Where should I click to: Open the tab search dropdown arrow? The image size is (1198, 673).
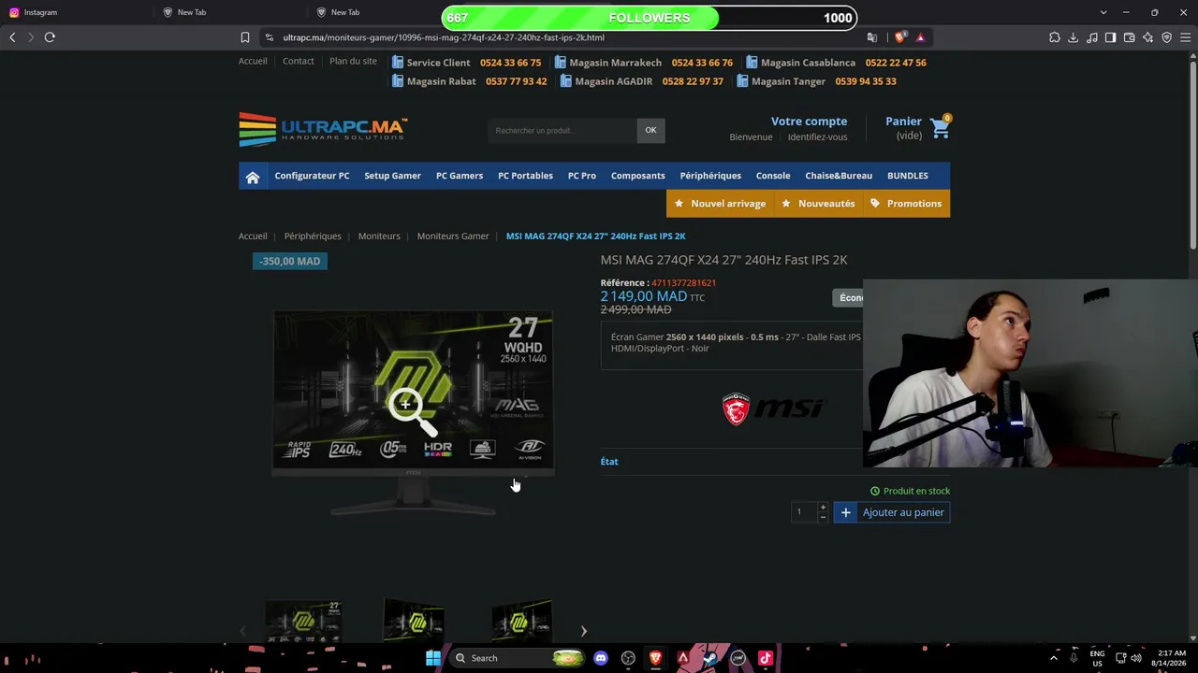1103,12
